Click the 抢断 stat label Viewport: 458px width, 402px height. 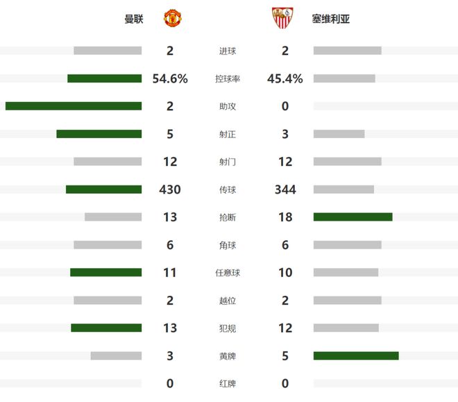(227, 217)
